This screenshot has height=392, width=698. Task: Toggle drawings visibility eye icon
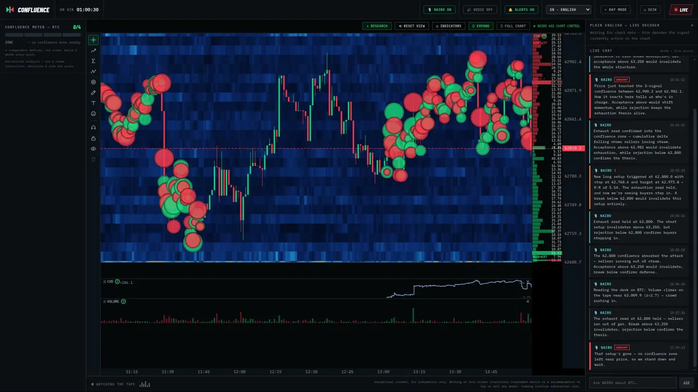[93, 149]
